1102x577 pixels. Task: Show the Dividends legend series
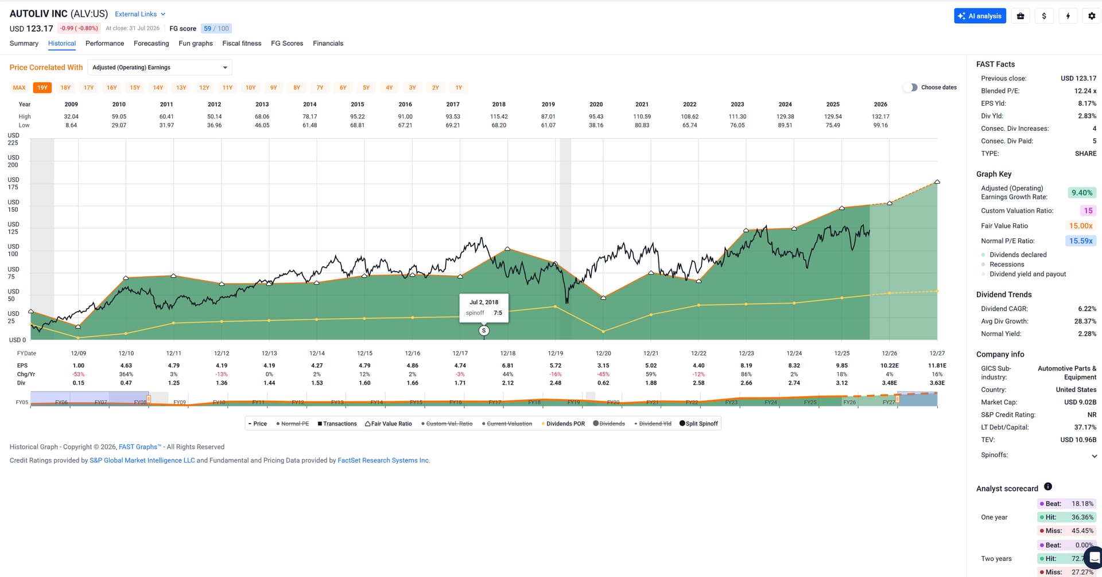click(609, 424)
